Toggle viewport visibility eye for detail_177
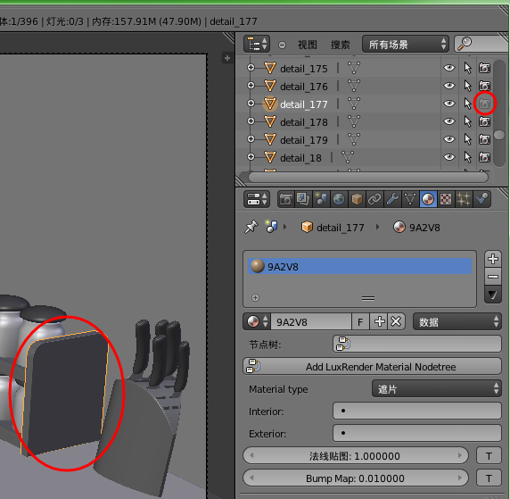Image resolution: width=510 pixels, height=499 pixels. pos(449,104)
